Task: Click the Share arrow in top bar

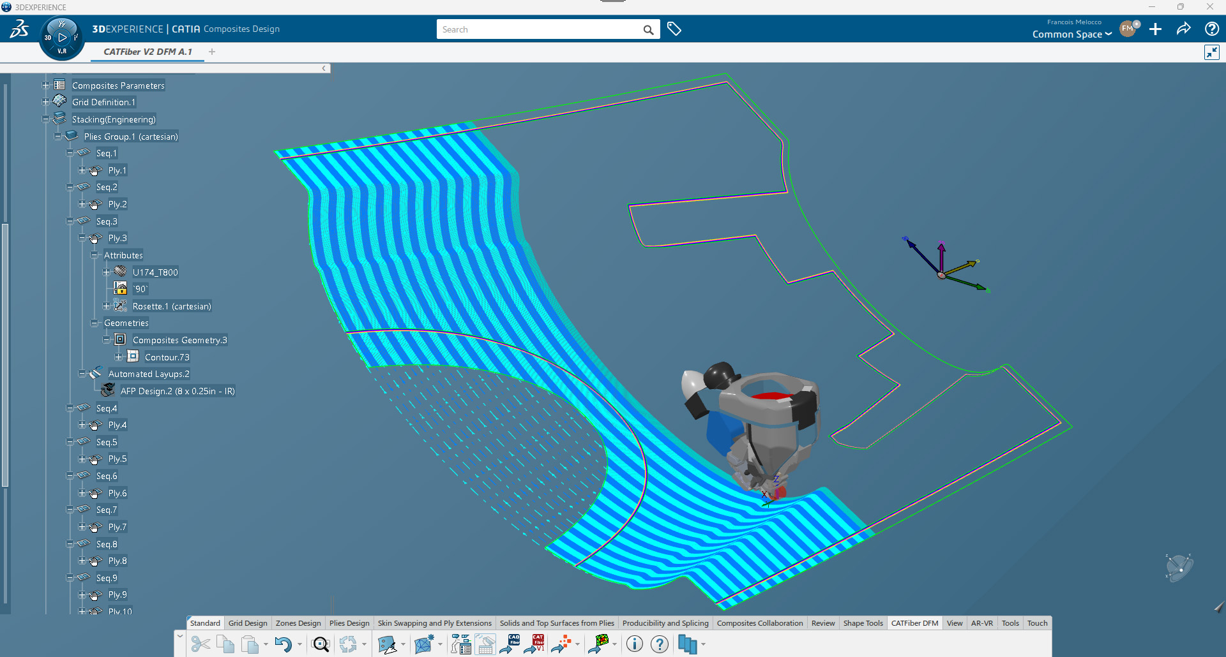Action: pyautogui.click(x=1183, y=29)
